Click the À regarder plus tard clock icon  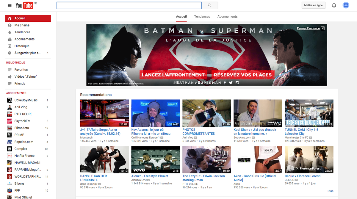tap(10, 53)
